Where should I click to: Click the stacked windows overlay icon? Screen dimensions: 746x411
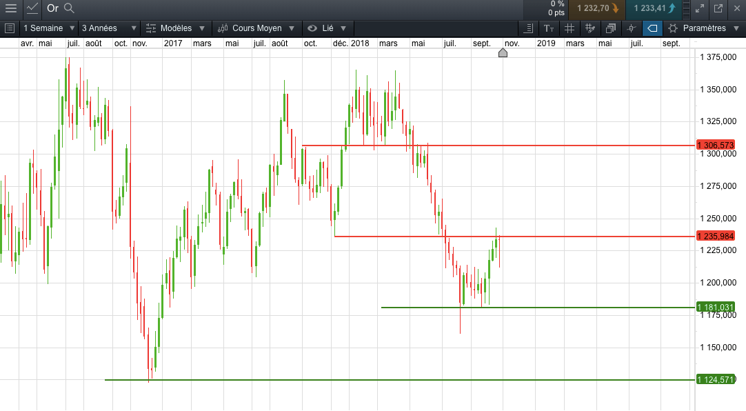pos(611,28)
